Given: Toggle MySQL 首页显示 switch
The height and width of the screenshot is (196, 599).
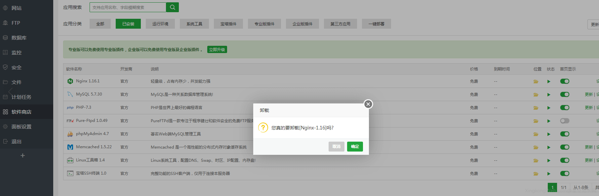Looking at the screenshot, I should point(565,95).
